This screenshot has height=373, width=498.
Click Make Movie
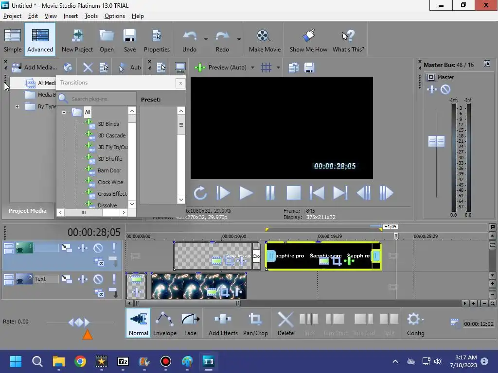[265, 40]
